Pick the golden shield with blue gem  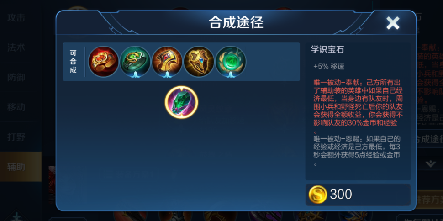pyautogui.click(x=199, y=61)
